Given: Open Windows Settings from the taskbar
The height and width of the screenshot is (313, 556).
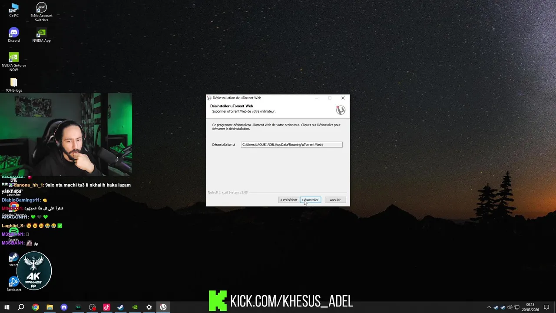Looking at the screenshot, I should pos(149,307).
